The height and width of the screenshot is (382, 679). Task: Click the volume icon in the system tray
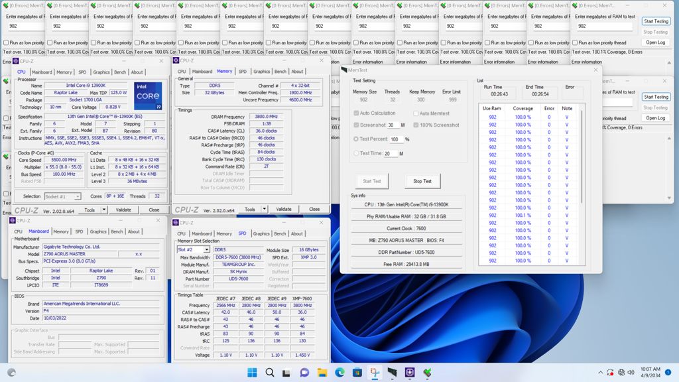(x=631, y=373)
